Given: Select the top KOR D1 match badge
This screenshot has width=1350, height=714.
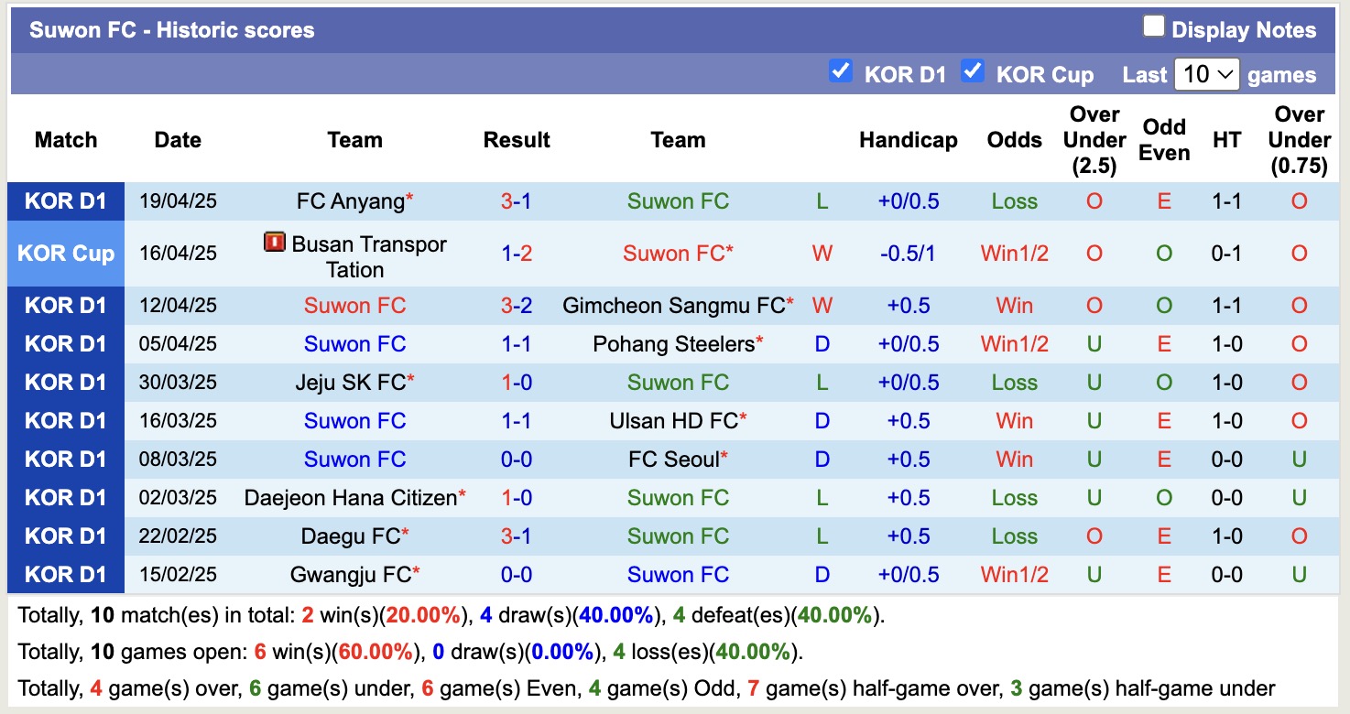Looking at the screenshot, I should (x=65, y=200).
